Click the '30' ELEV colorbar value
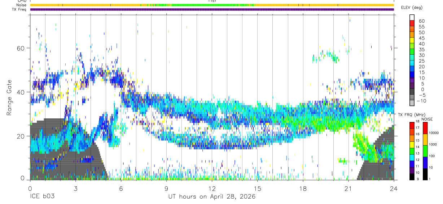This screenshot has width=443, height=204. (422, 55)
